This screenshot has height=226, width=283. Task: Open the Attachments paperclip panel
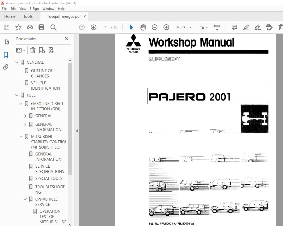6,67
